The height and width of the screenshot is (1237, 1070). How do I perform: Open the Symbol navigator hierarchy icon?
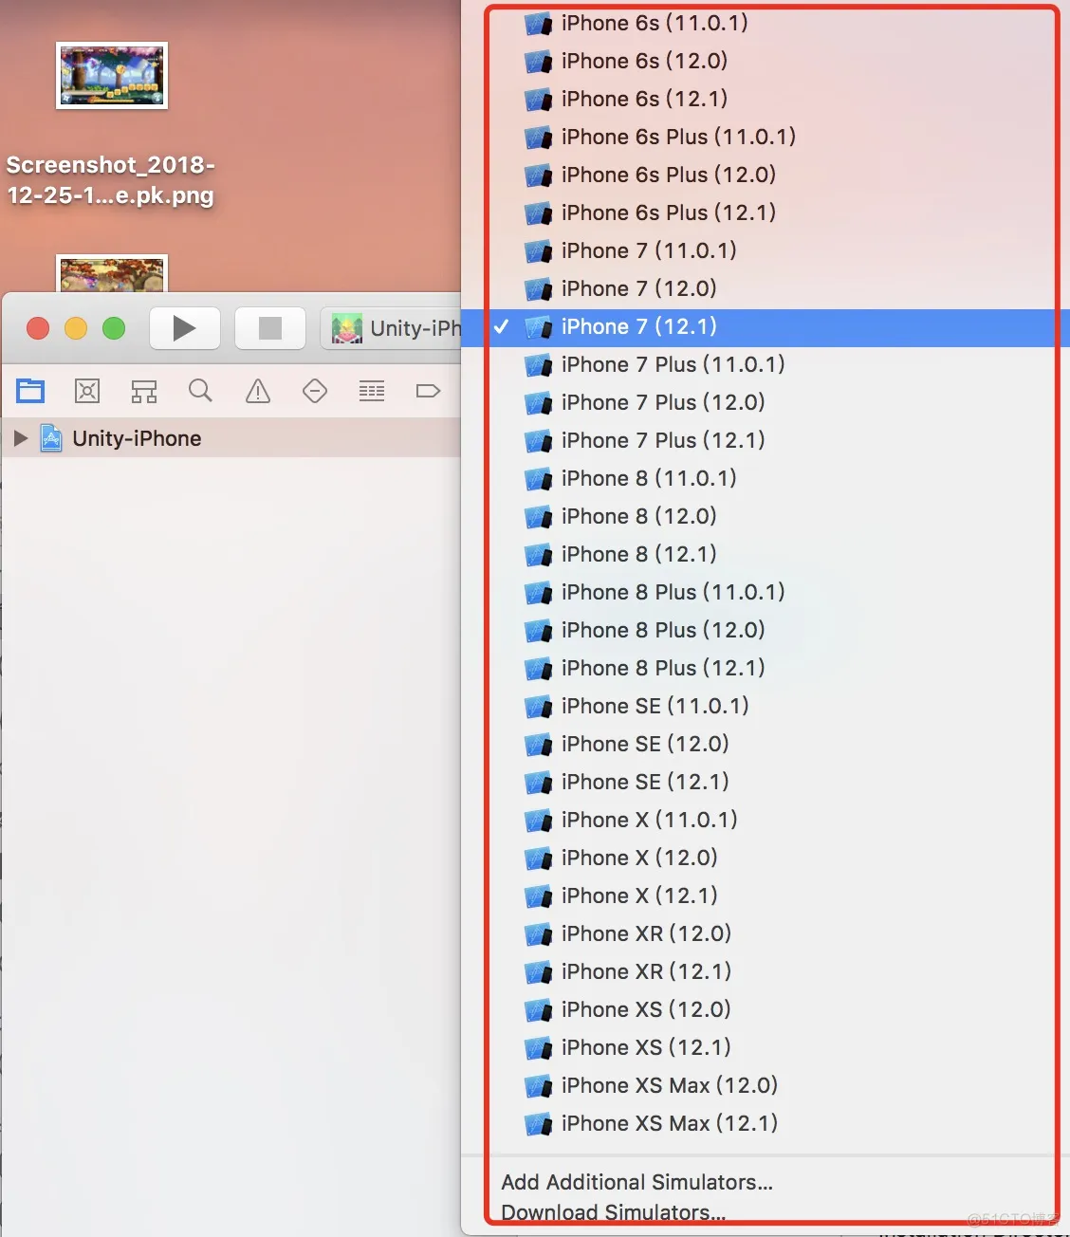point(144,390)
